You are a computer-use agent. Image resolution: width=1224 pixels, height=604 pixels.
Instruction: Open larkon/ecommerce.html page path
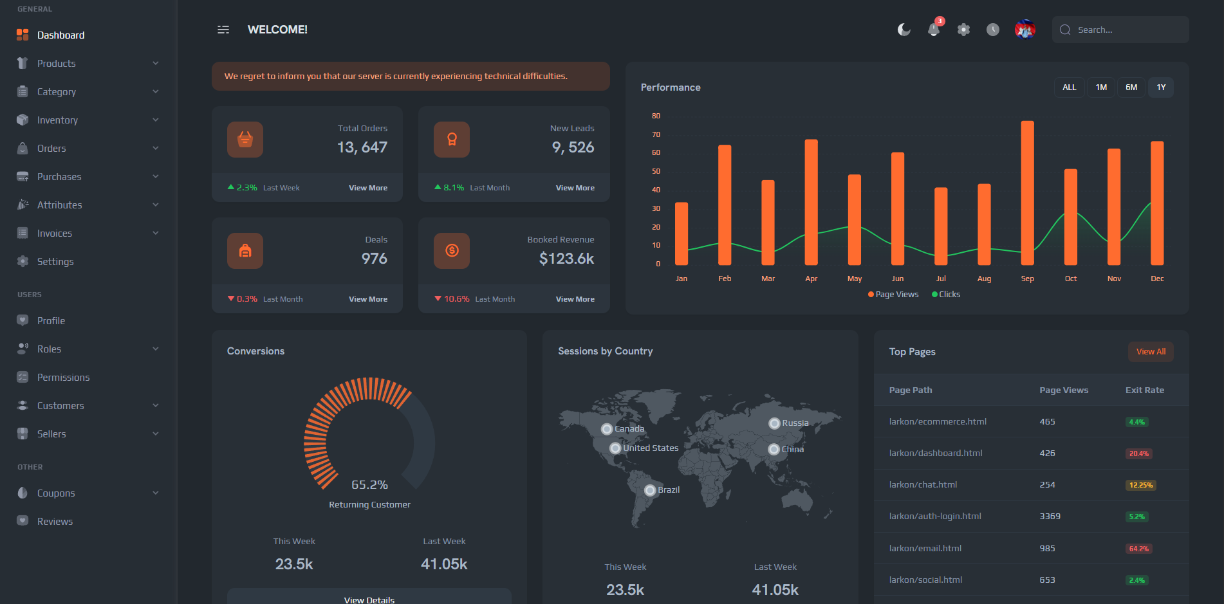click(938, 422)
